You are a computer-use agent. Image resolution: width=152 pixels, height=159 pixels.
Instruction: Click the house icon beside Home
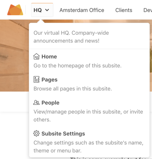point(36,57)
